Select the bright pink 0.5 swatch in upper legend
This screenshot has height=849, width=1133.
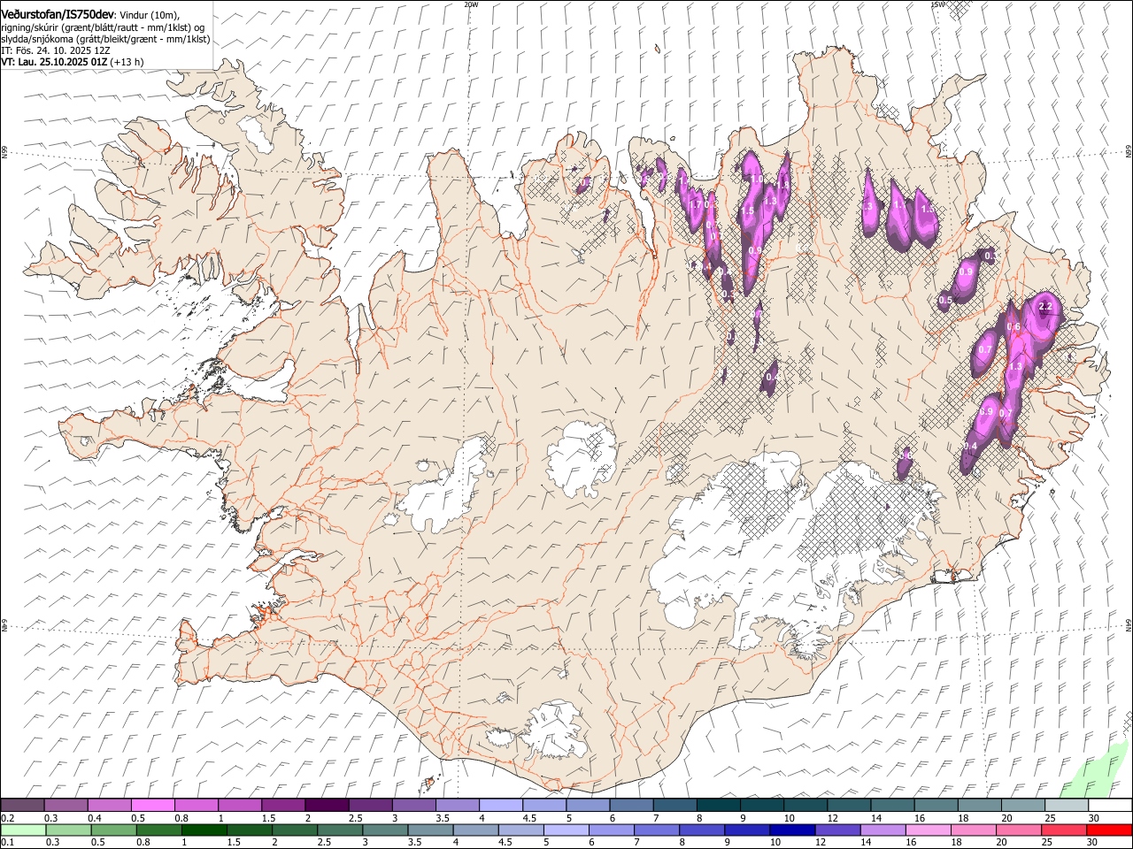coord(152,805)
